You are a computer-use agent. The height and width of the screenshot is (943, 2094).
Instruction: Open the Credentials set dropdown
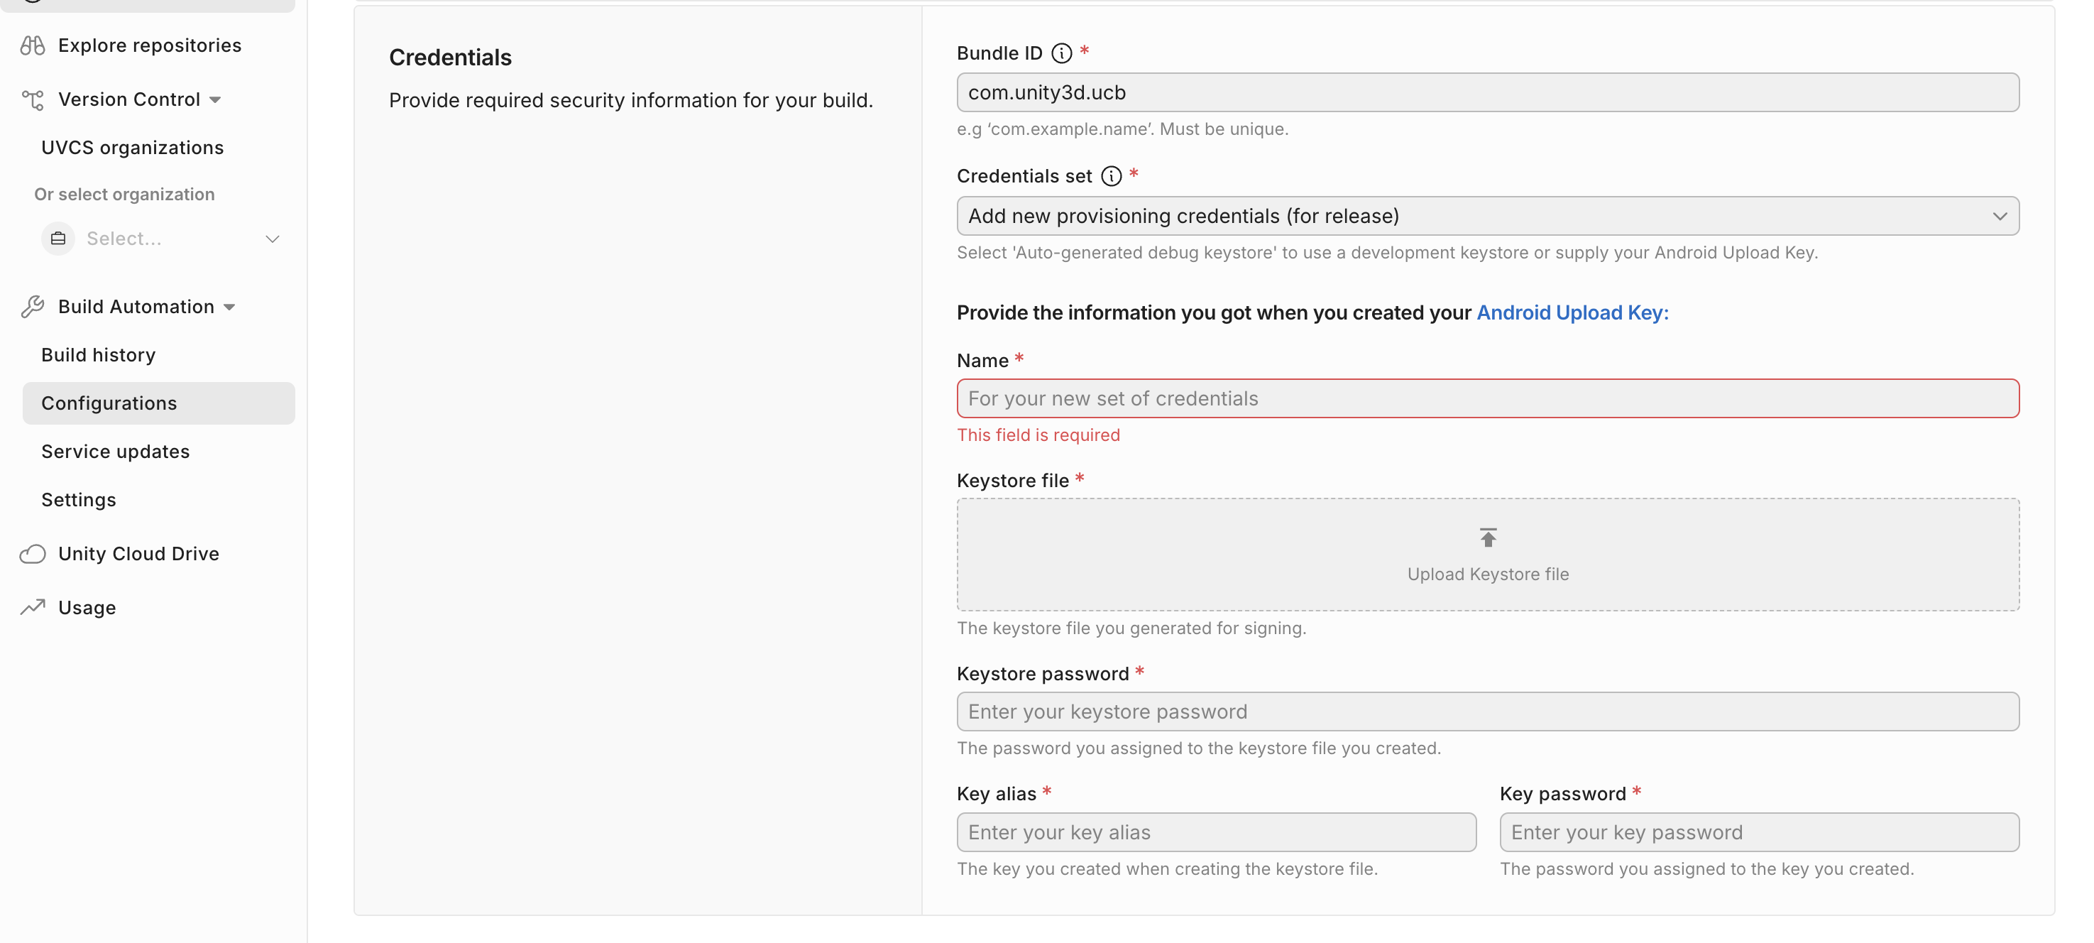[2000, 217]
